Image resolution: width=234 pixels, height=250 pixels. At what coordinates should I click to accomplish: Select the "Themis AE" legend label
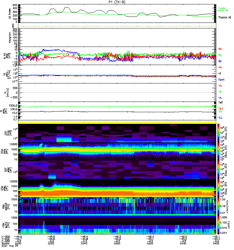(225, 17)
